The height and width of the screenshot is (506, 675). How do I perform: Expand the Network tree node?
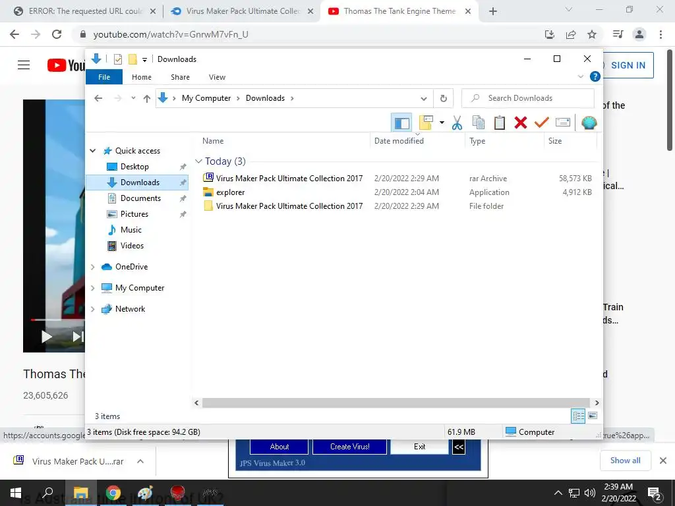pyautogui.click(x=92, y=309)
